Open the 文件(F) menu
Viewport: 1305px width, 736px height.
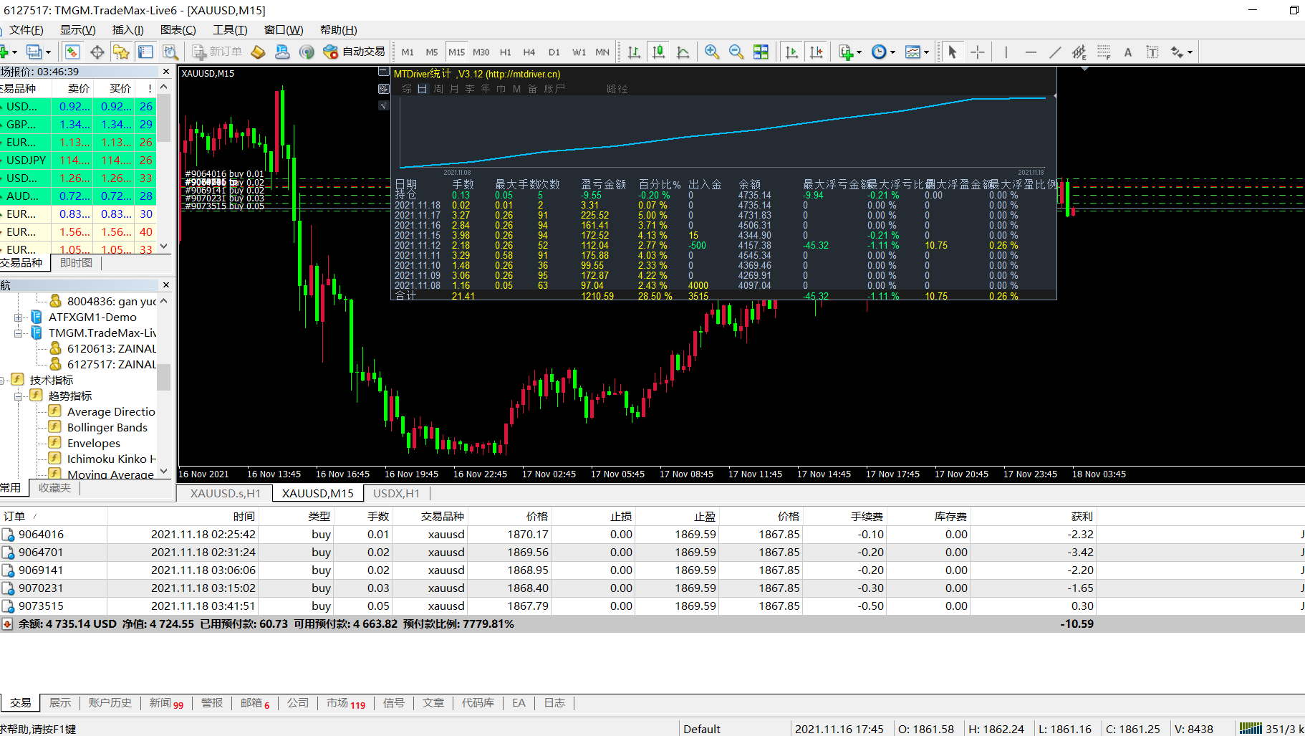tap(25, 29)
